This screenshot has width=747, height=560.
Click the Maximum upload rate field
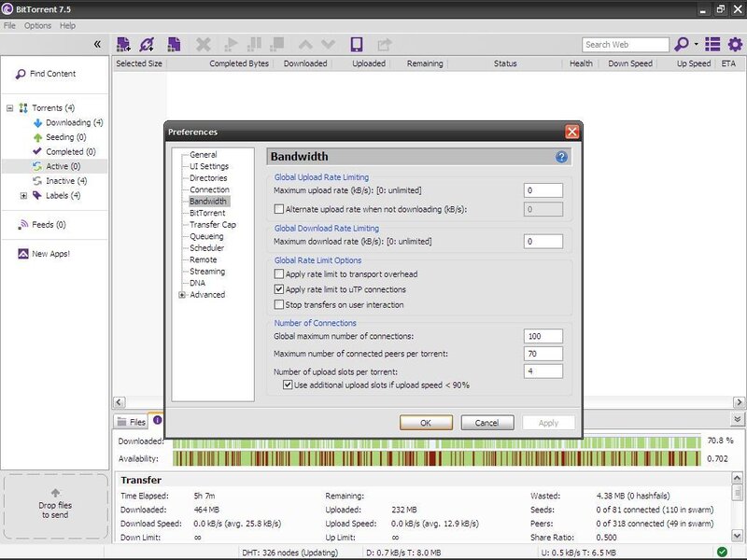pos(543,190)
